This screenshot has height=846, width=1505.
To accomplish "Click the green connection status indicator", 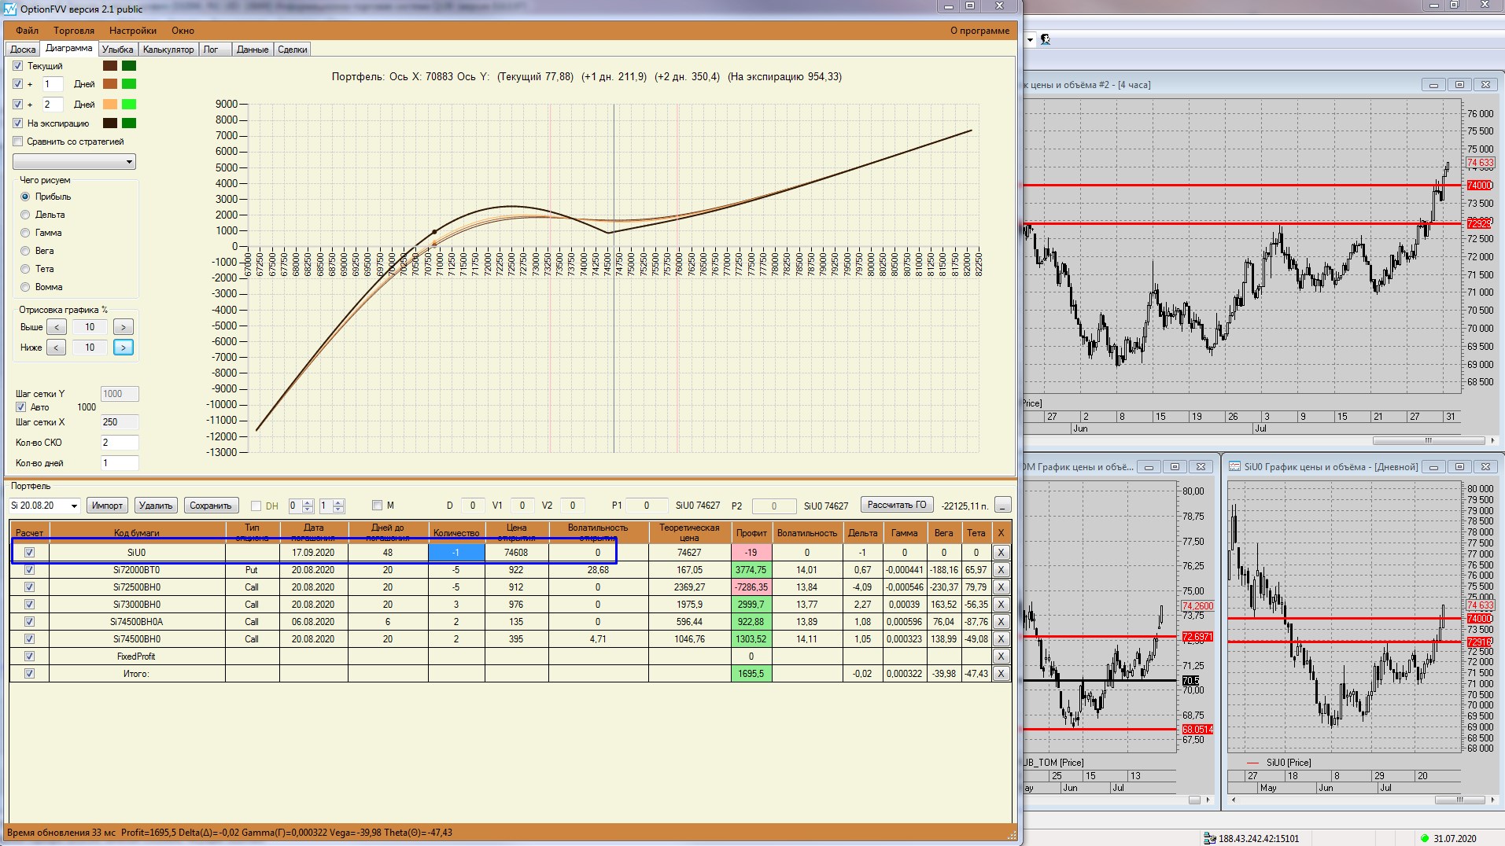I will (x=1424, y=838).
